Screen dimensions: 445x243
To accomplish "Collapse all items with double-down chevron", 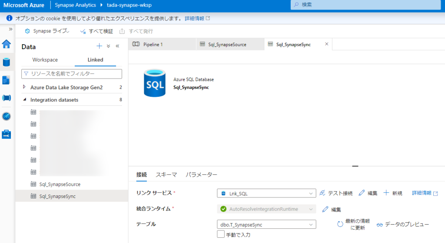I will (x=108, y=46).
